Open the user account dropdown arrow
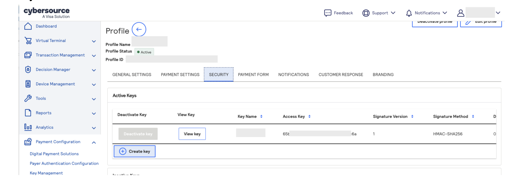The image size is (514, 181). tap(498, 13)
